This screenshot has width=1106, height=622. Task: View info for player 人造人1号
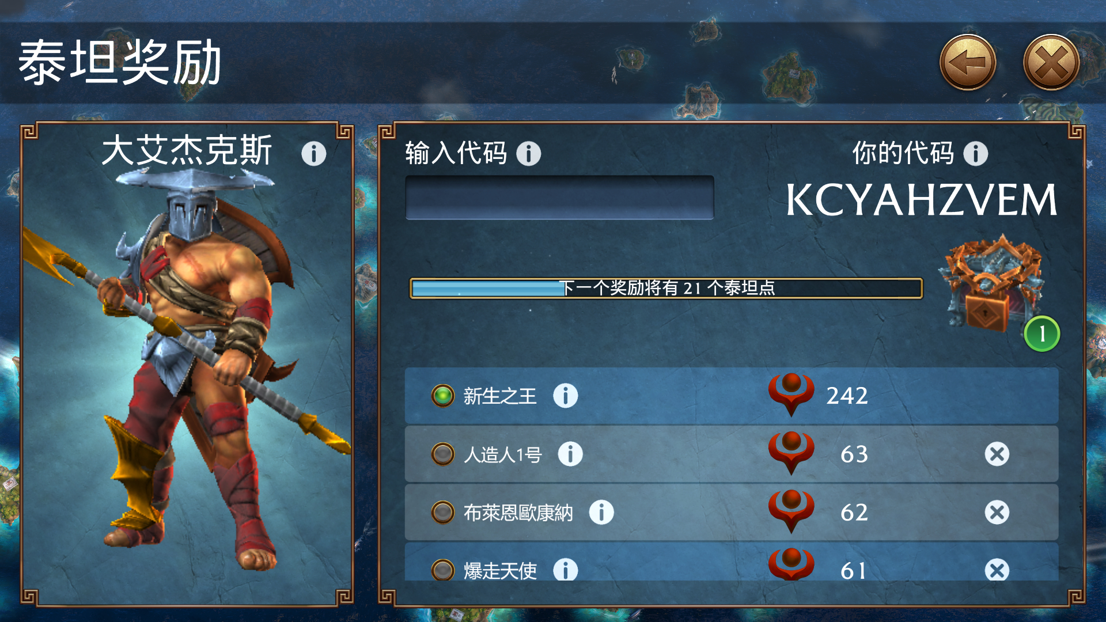click(x=570, y=454)
